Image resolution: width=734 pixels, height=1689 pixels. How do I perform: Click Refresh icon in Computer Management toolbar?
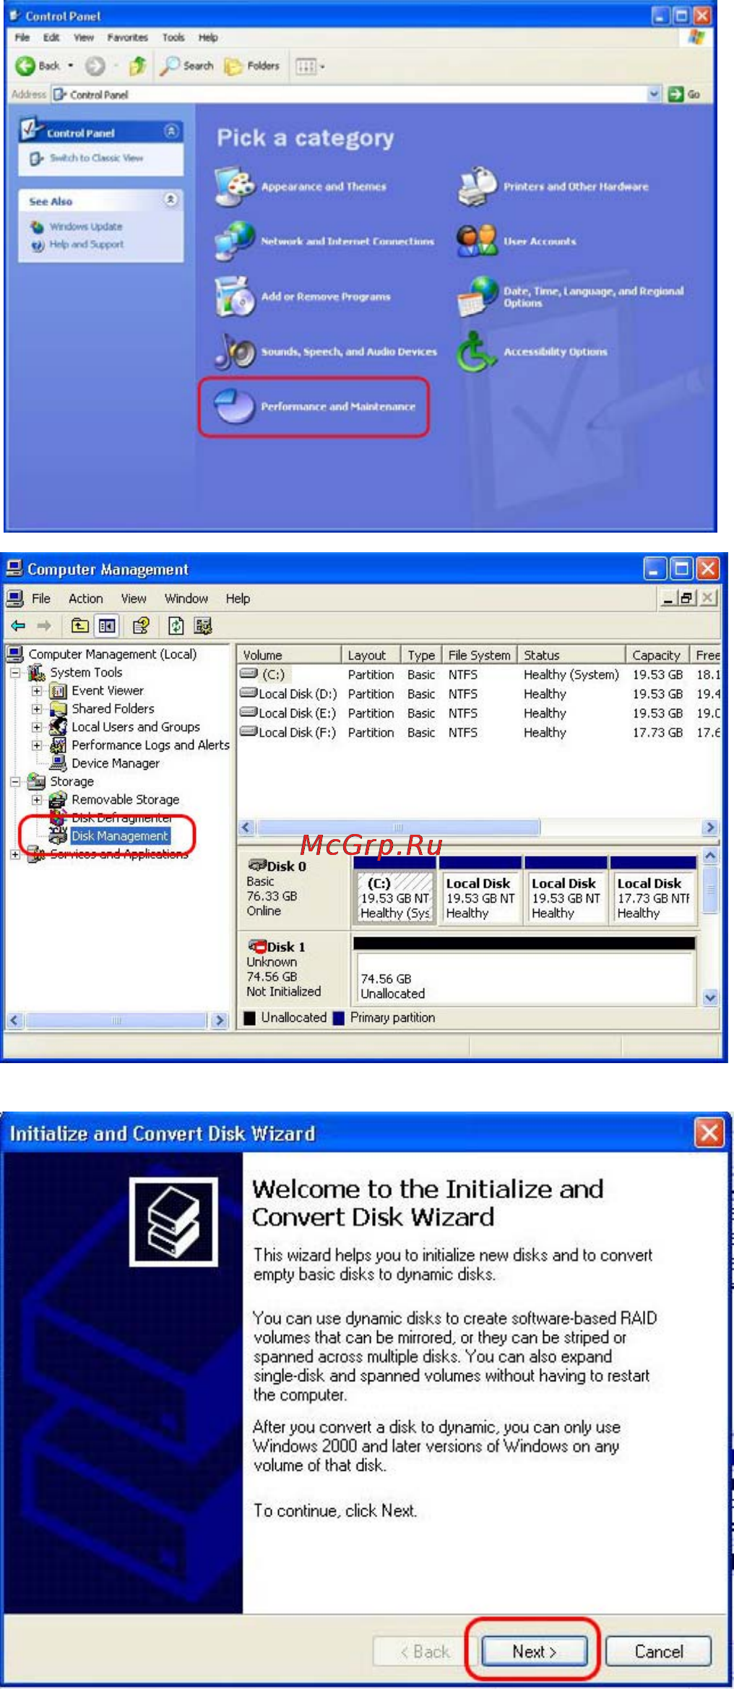pos(176,626)
